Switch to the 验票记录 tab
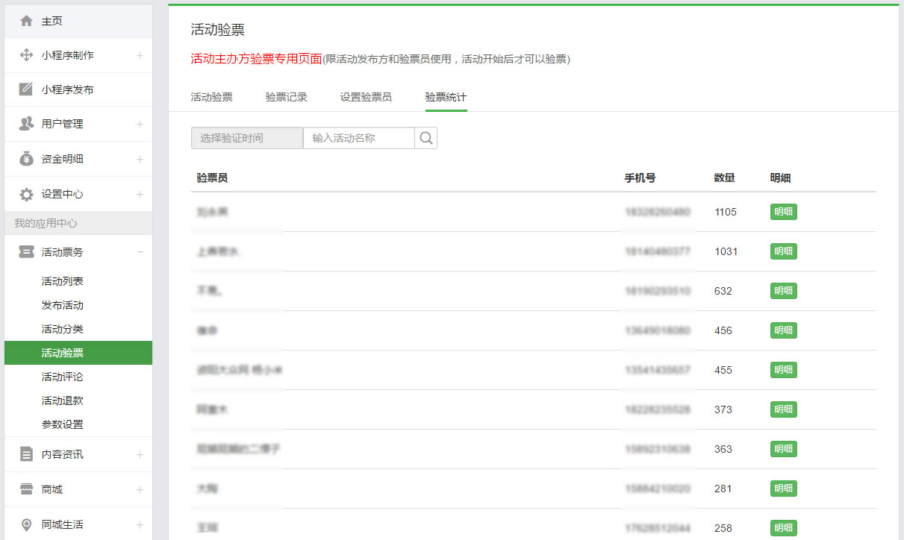This screenshot has height=540, width=904. pyautogui.click(x=286, y=97)
